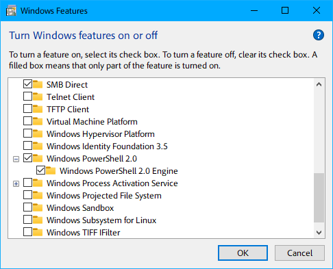The height and width of the screenshot is (269, 333).
Task: Enable the Windows Sandbox checkbox
Action: point(27,207)
